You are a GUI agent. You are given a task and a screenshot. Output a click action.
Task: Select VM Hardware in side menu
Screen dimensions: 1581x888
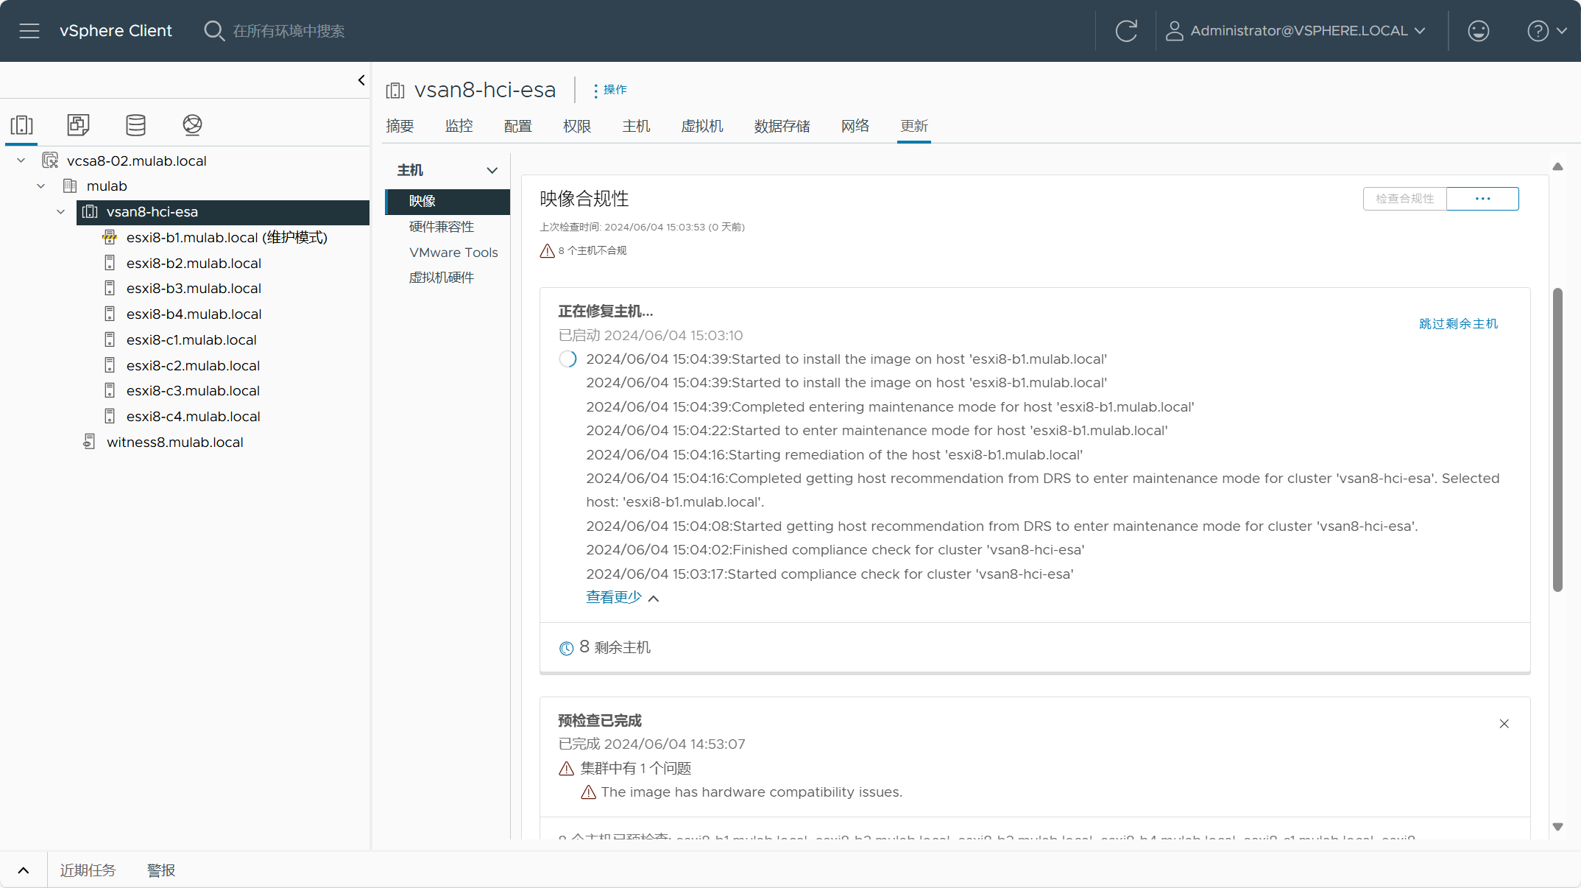(x=442, y=278)
